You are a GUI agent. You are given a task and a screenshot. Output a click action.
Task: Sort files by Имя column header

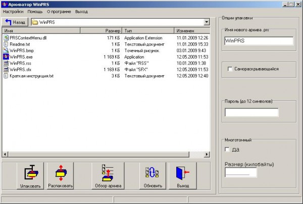tap(40, 31)
